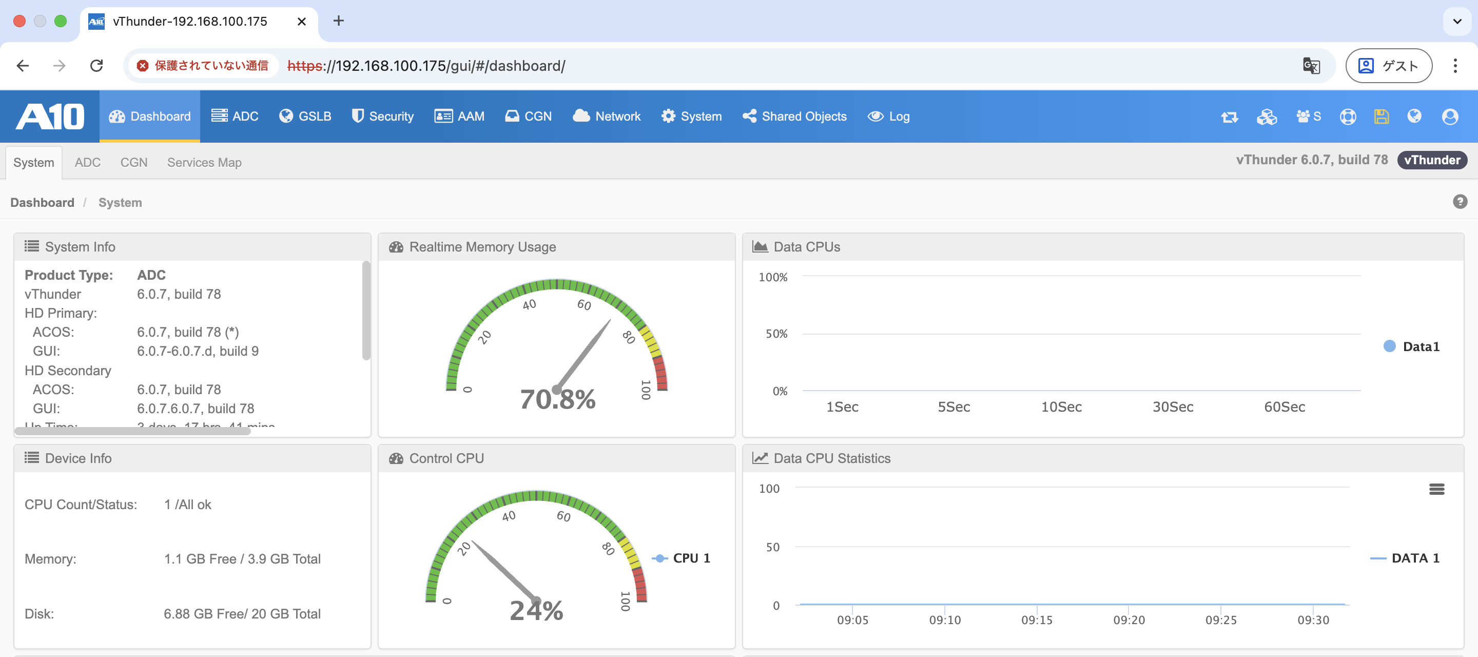This screenshot has height=657, width=1478.
Task: Click the retweet-style sync arrows icon
Action: point(1229,117)
